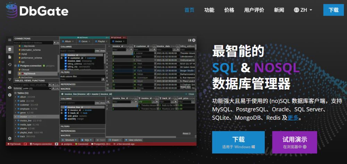Collapse the Tables (11) group
Viewport: 347px width, 164px height.
pos(16,93)
